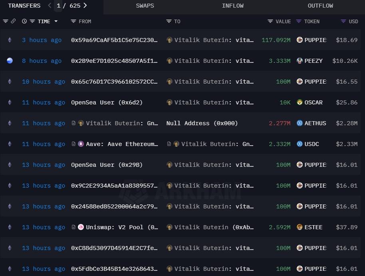Screen dimensions: 365x276
Task: Open the Vitalik Buterin (0xAb recipient in the ESTEE row
Action: (x=214, y=227)
